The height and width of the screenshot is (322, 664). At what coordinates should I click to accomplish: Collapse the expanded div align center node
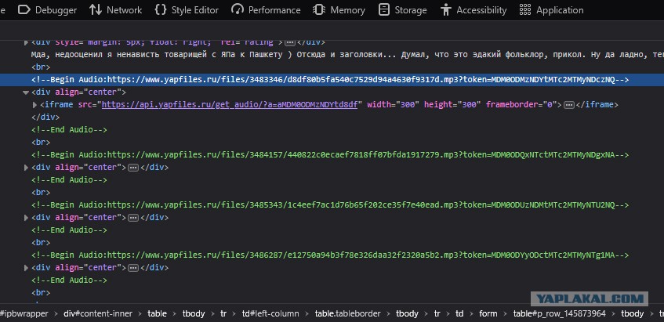point(26,92)
